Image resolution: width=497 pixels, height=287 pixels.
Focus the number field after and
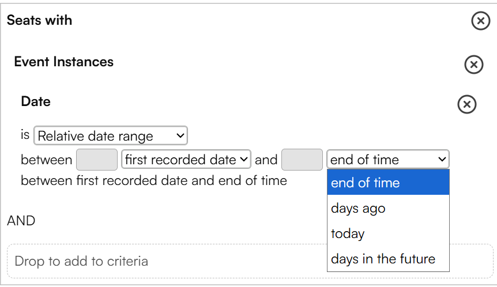[x=302, y=160]
